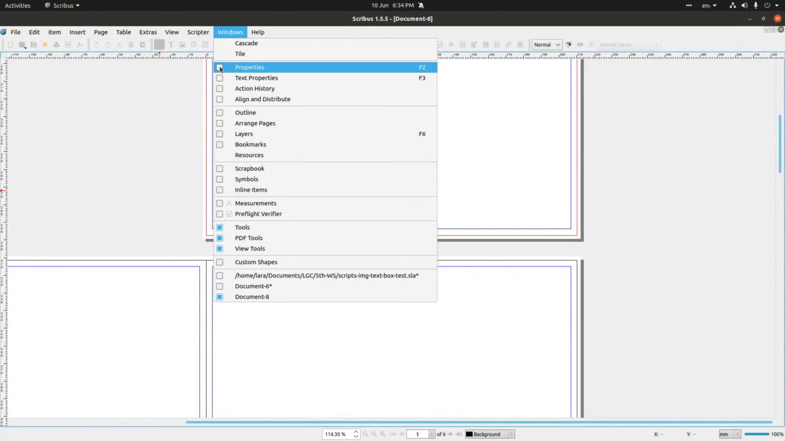The image size is (785, 441).
Task: Click the Open document folder icon
Action: (21, 45)
